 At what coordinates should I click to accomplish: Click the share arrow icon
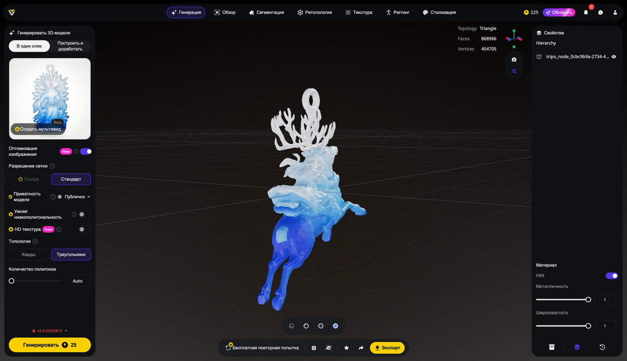click(361, 348)
